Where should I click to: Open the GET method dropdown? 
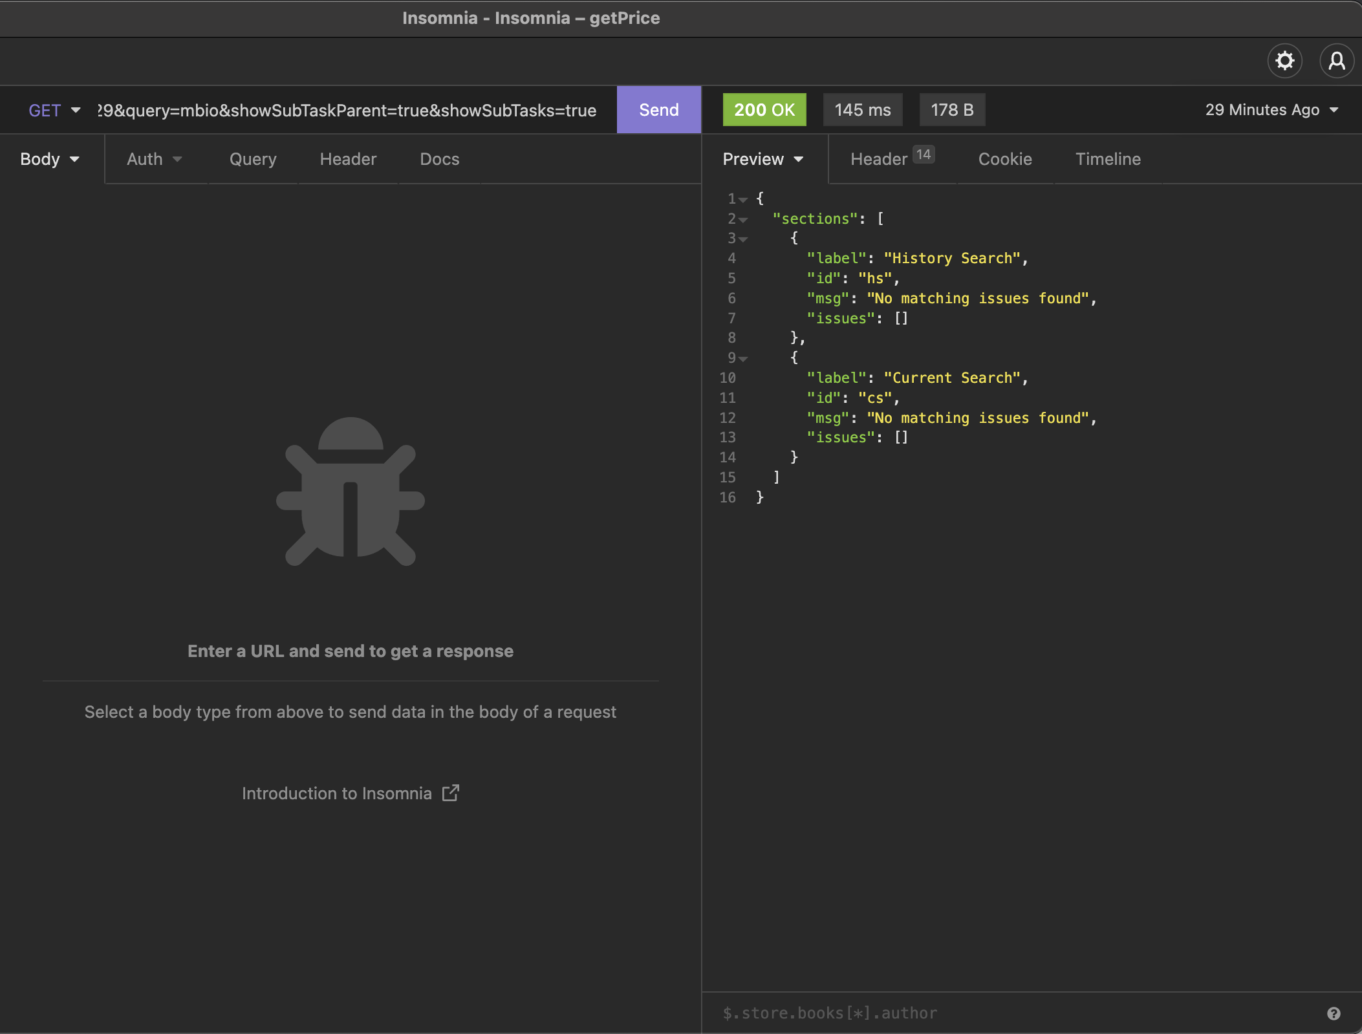[54, 110]
